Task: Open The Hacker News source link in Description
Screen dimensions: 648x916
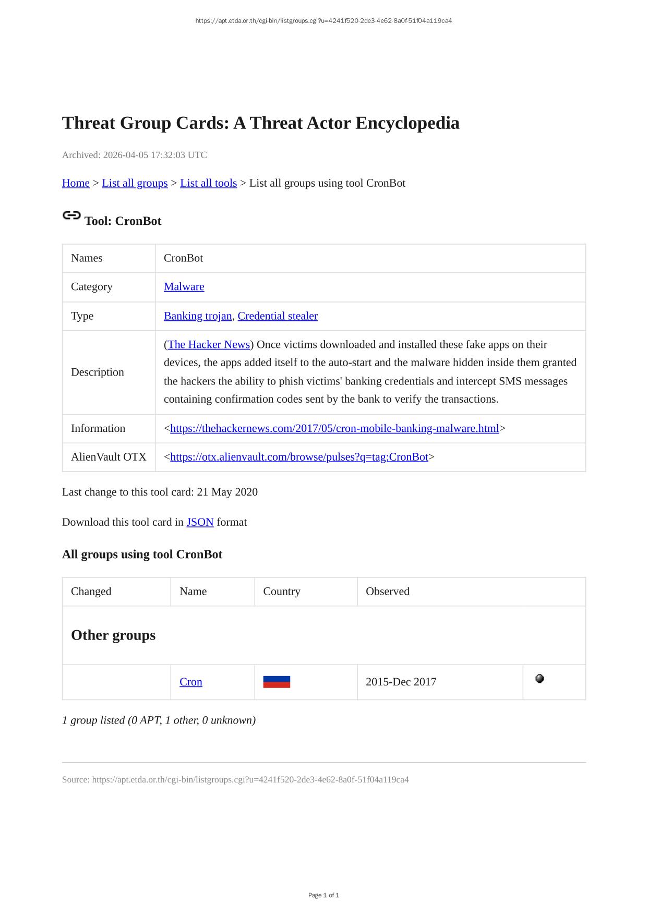Action: [x=209, y=345]
